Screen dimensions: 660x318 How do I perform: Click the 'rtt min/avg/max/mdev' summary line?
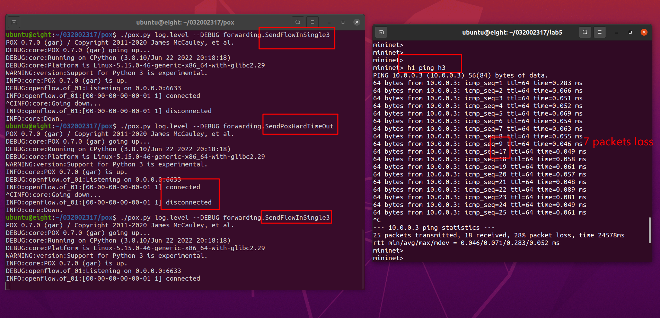coord(466,243)
